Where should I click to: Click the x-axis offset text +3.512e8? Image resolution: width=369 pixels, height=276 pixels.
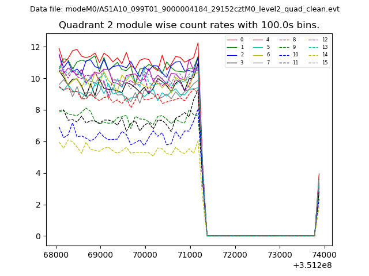tap(312, 265)
